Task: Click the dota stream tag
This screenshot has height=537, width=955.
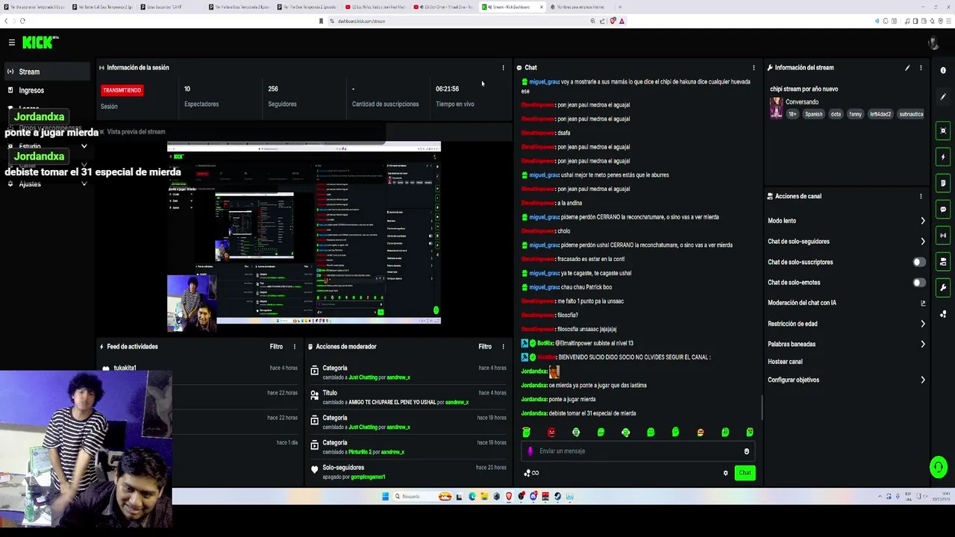Action: pos(836,114)
